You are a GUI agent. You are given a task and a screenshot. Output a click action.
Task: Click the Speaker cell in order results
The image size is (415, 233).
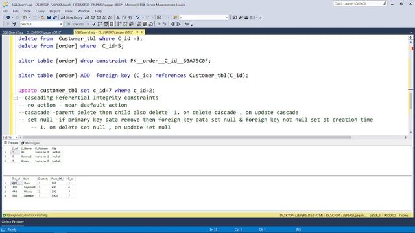pyautogui.click(x=29, y=195)
